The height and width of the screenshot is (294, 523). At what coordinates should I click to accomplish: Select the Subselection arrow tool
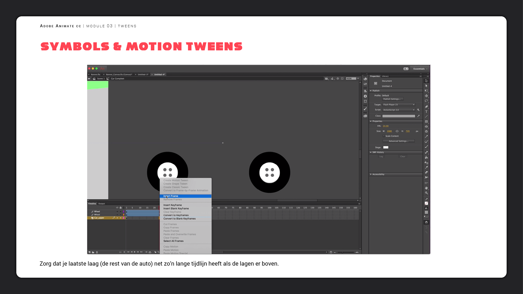426,86
